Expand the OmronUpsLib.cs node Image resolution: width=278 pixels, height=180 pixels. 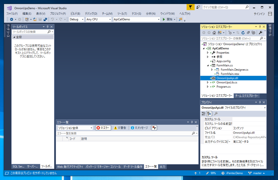click(x=208, y=82)
